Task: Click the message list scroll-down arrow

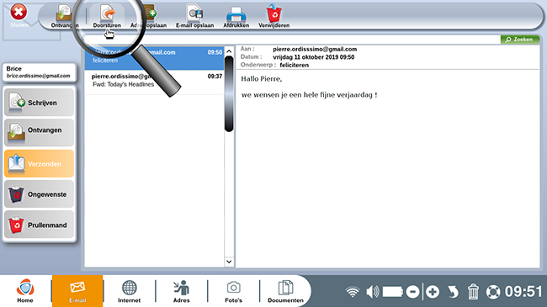Action: 229,262
